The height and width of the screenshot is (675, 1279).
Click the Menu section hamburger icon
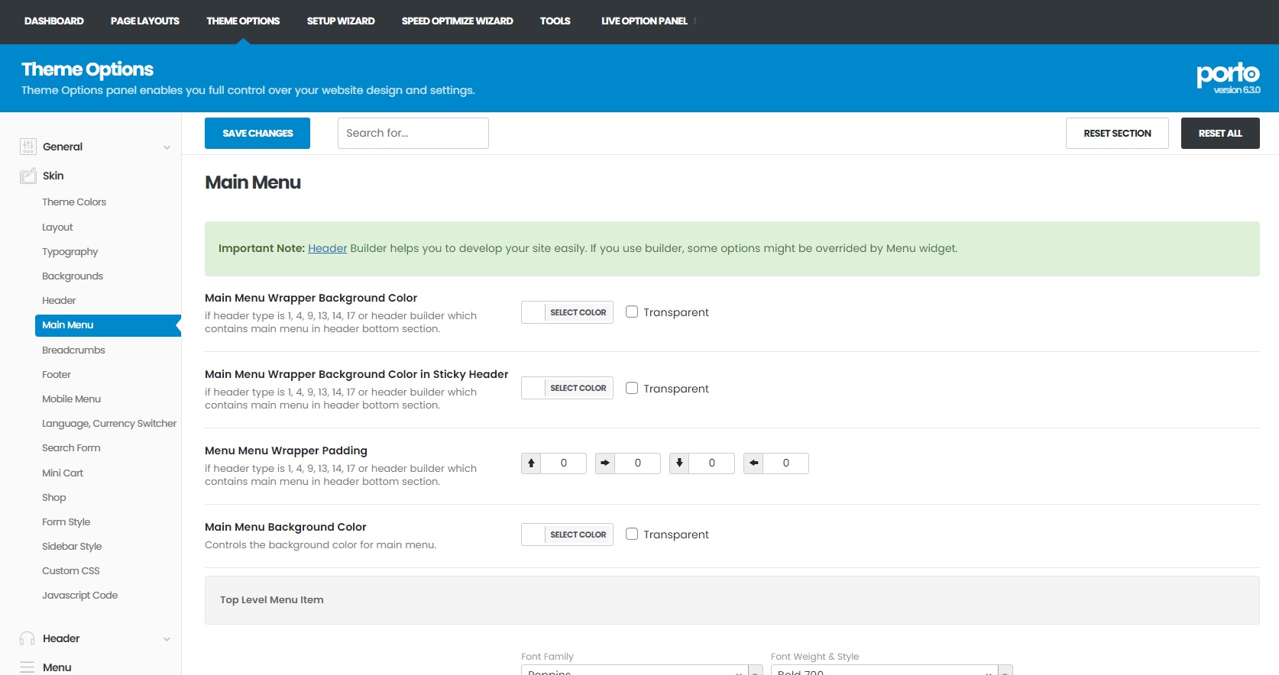point(28,667)
